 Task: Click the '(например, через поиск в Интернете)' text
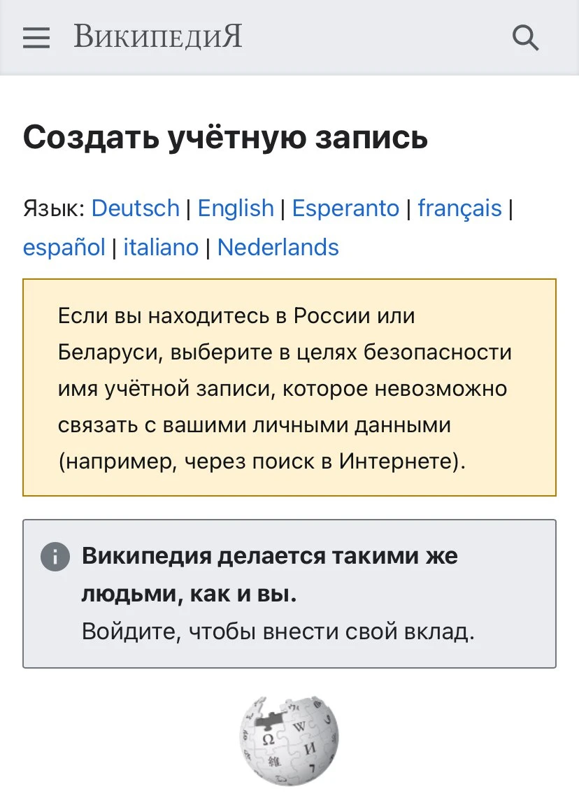click(x=262, y=462)
